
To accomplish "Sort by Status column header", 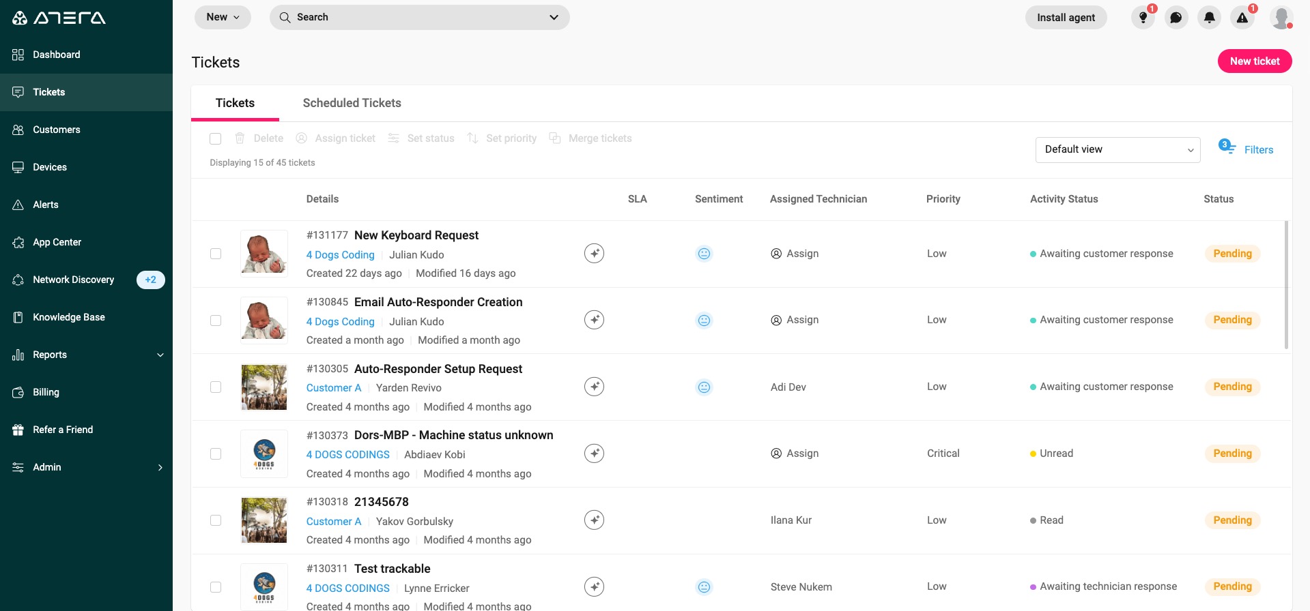I will click(x=1219, y=199).
